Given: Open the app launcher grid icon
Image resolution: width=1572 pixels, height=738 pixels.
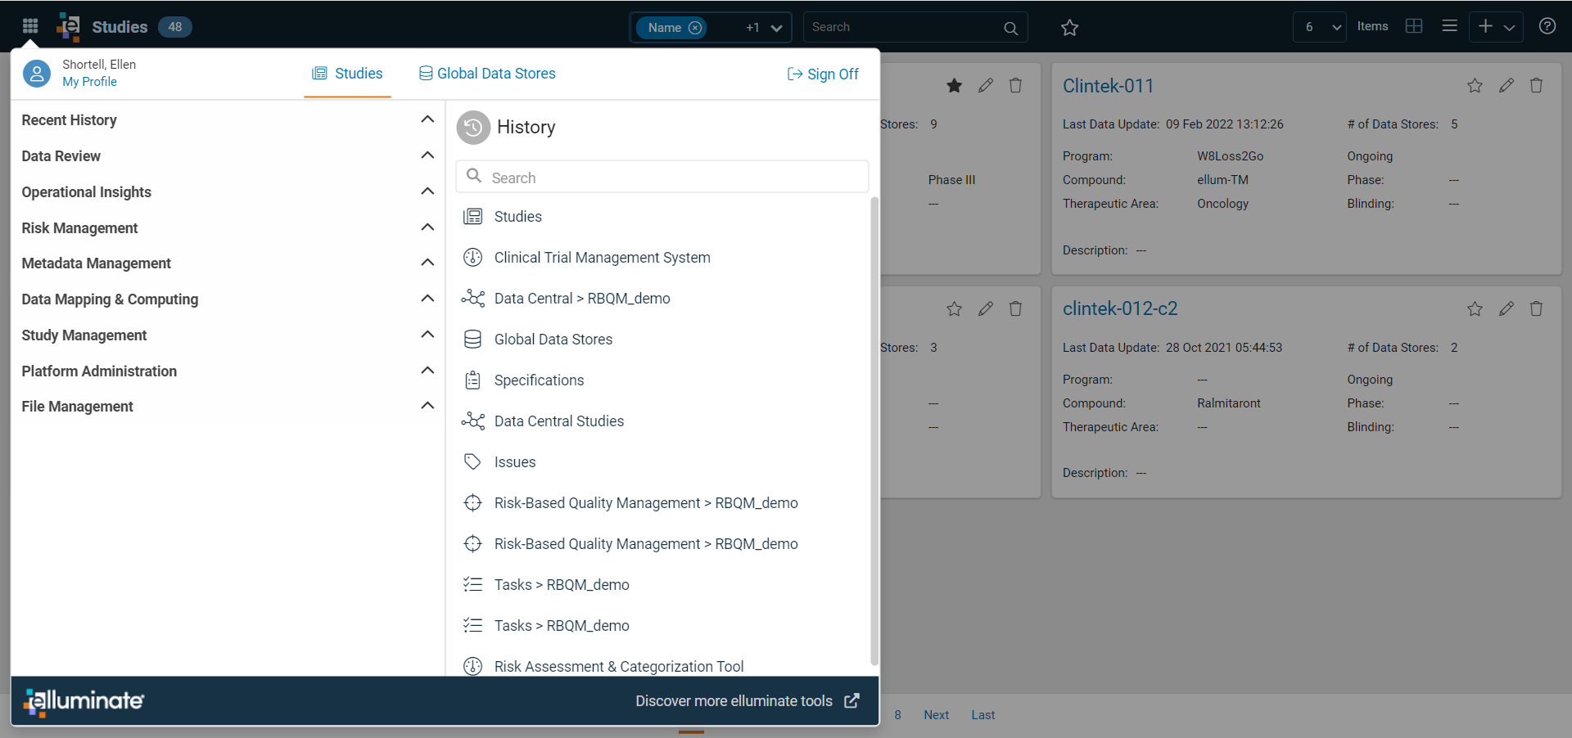Looking at the screenshot, I should coord(30,26).
